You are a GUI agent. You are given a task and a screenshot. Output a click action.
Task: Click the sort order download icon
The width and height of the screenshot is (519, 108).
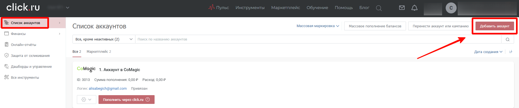[x=511, y=51]
